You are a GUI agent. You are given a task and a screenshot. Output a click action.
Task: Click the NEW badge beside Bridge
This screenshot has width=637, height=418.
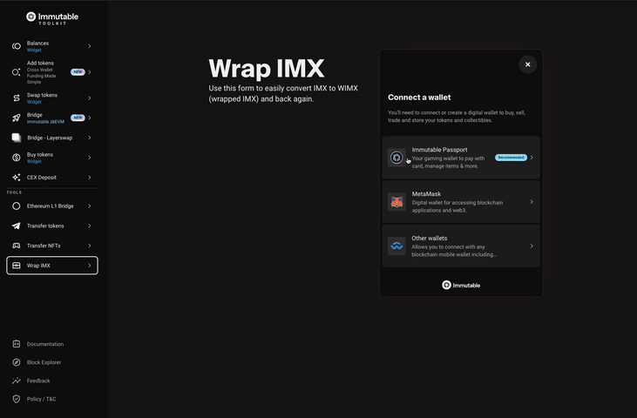point(78,118)
